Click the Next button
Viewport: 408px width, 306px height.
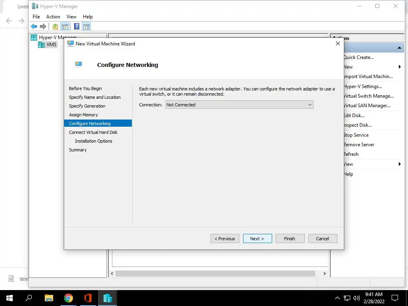pyautogui.click(x=257, y=239)
